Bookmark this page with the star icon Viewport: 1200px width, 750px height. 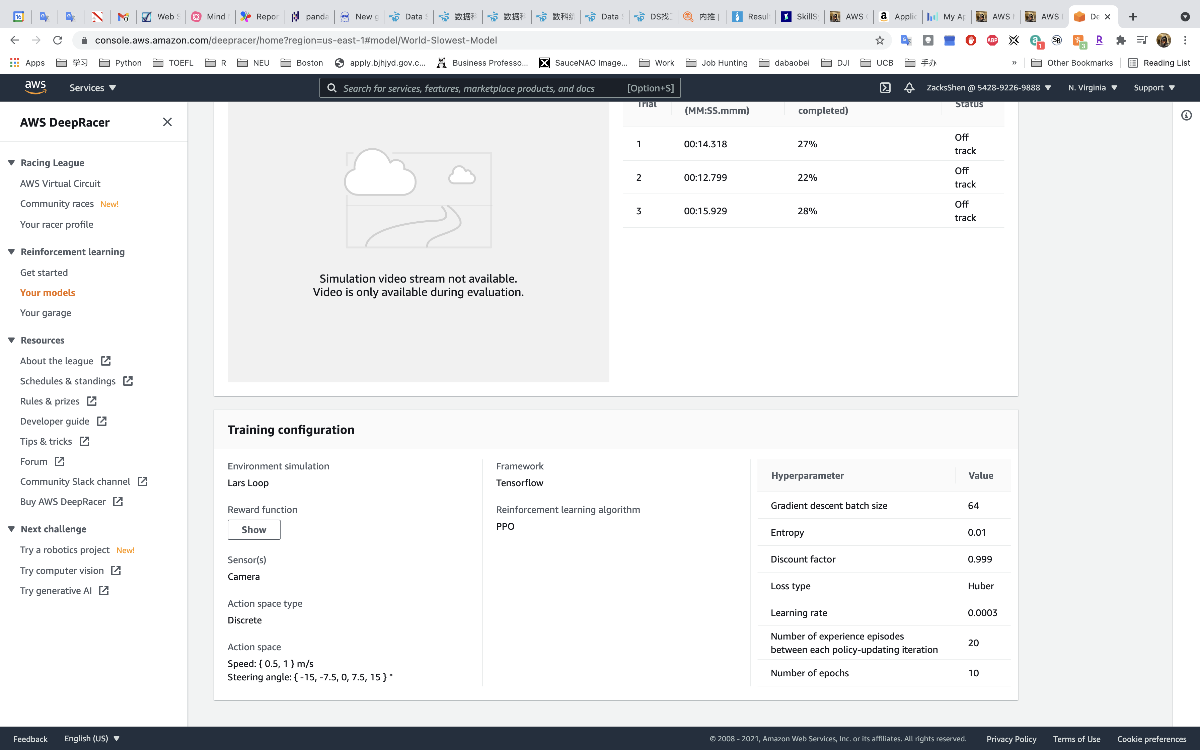click(880, 40)
